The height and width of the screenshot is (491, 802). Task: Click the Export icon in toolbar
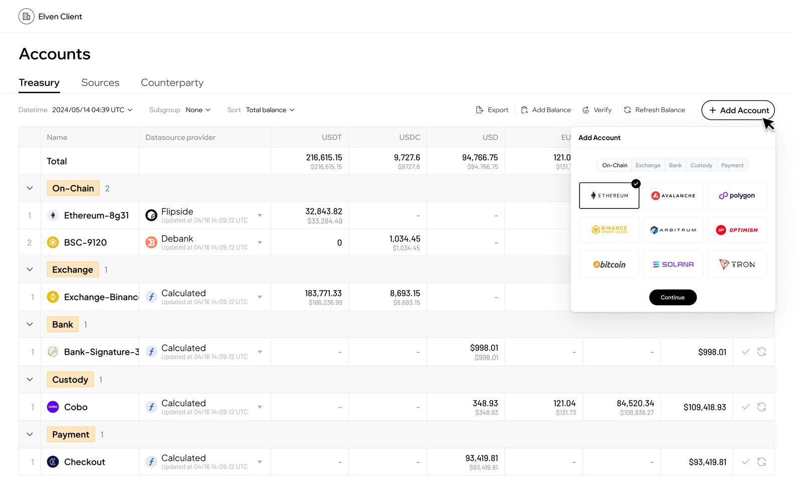[x=479, y=110]
